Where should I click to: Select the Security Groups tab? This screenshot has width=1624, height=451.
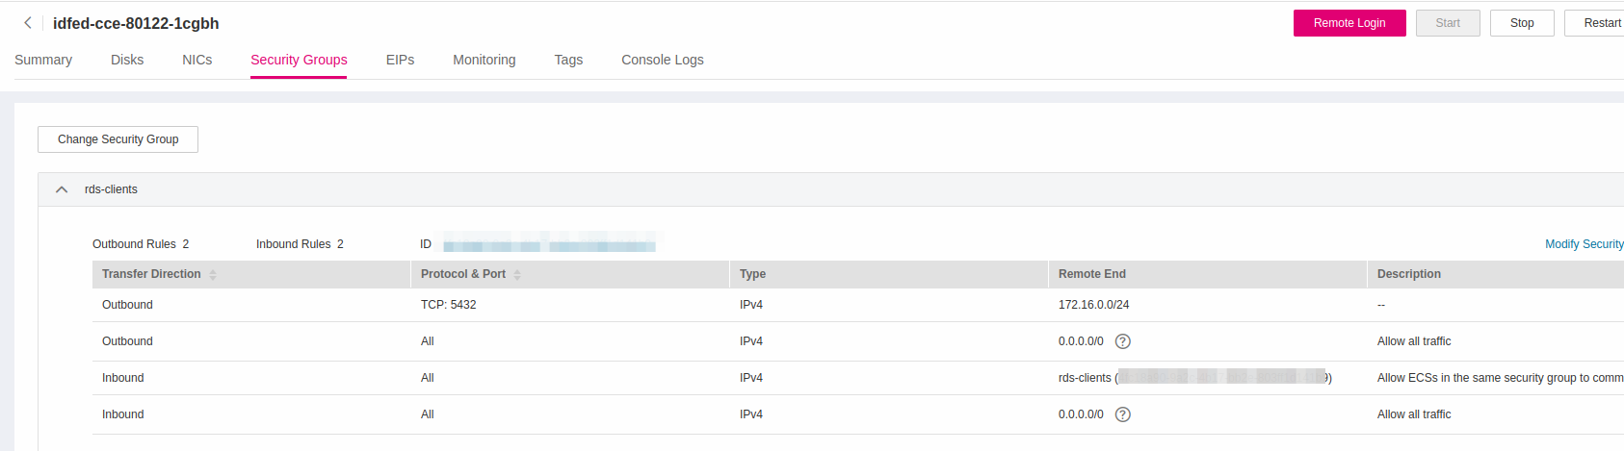[x=299, y=60]
